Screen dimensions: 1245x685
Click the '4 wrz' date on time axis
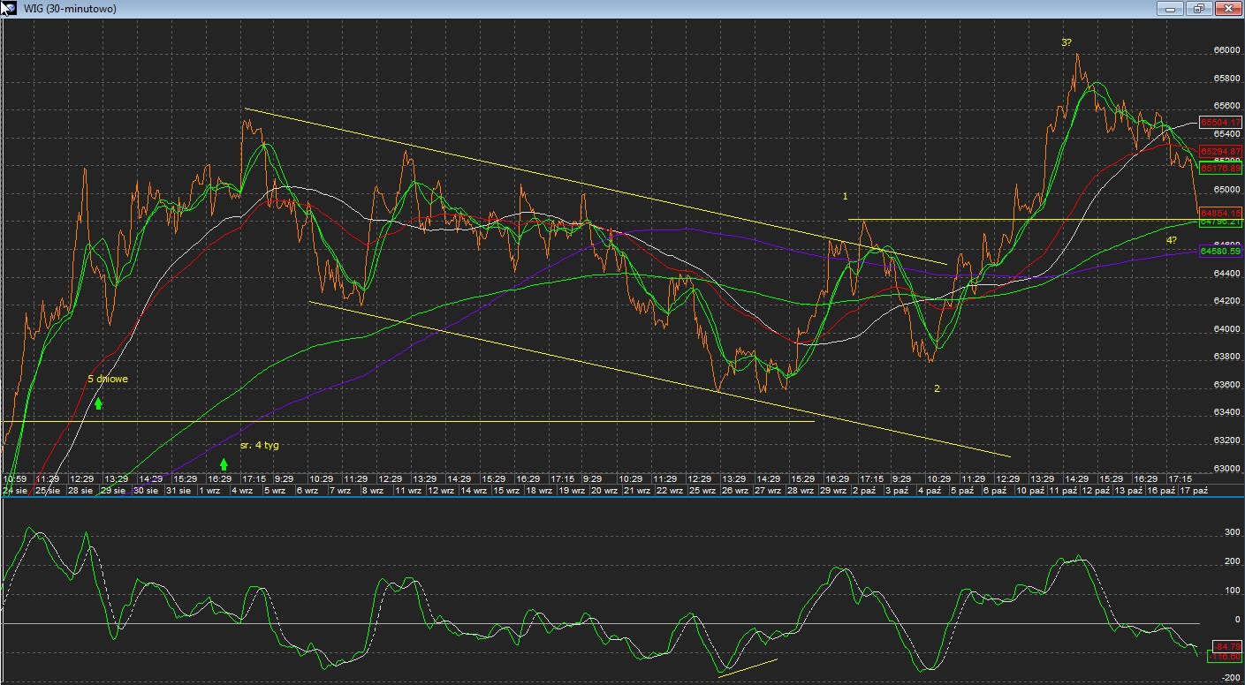tap(242, 490)
